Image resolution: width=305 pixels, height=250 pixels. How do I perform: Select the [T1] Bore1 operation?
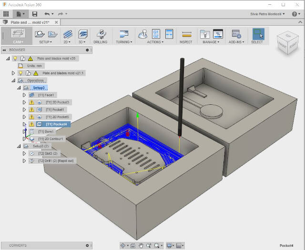[x=46, y=131]
